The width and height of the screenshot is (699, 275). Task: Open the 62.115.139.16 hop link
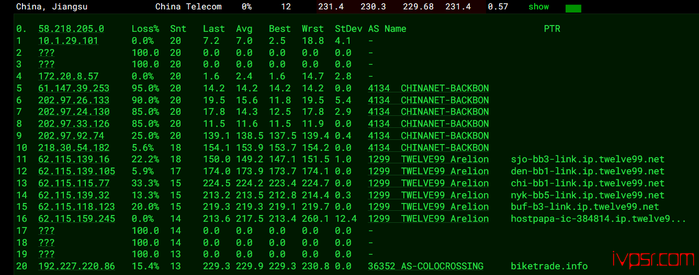pos(74,159)
